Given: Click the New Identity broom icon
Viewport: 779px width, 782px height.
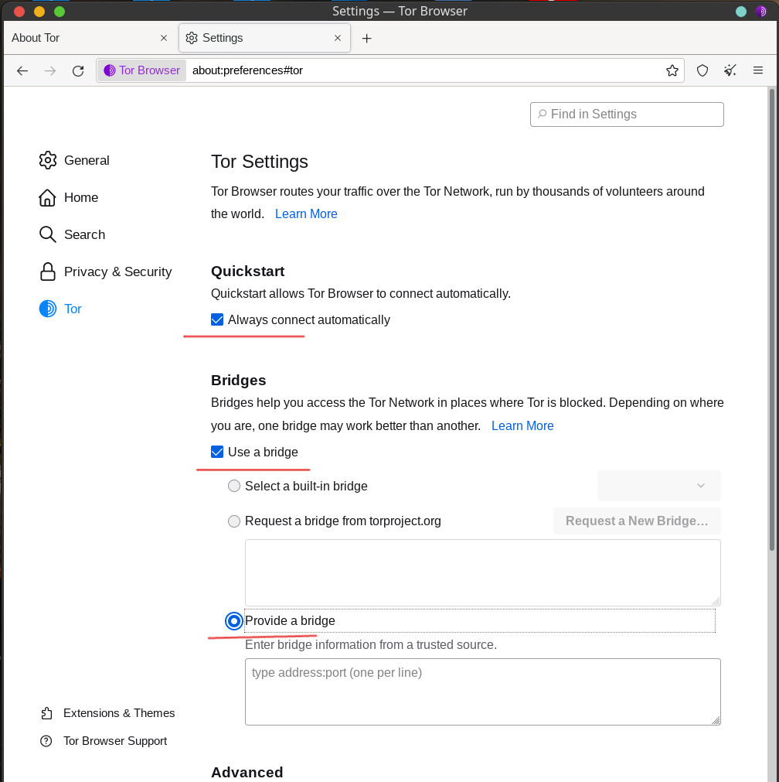Looking at the screenshot, I should pyautogui.click(x=730, y=70).
